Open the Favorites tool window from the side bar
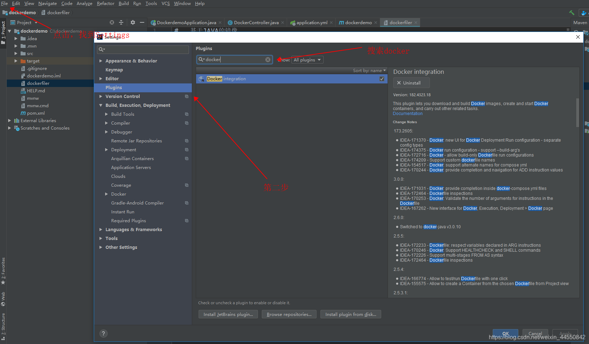This screenshot has width=589, height=344. [3, 271]
